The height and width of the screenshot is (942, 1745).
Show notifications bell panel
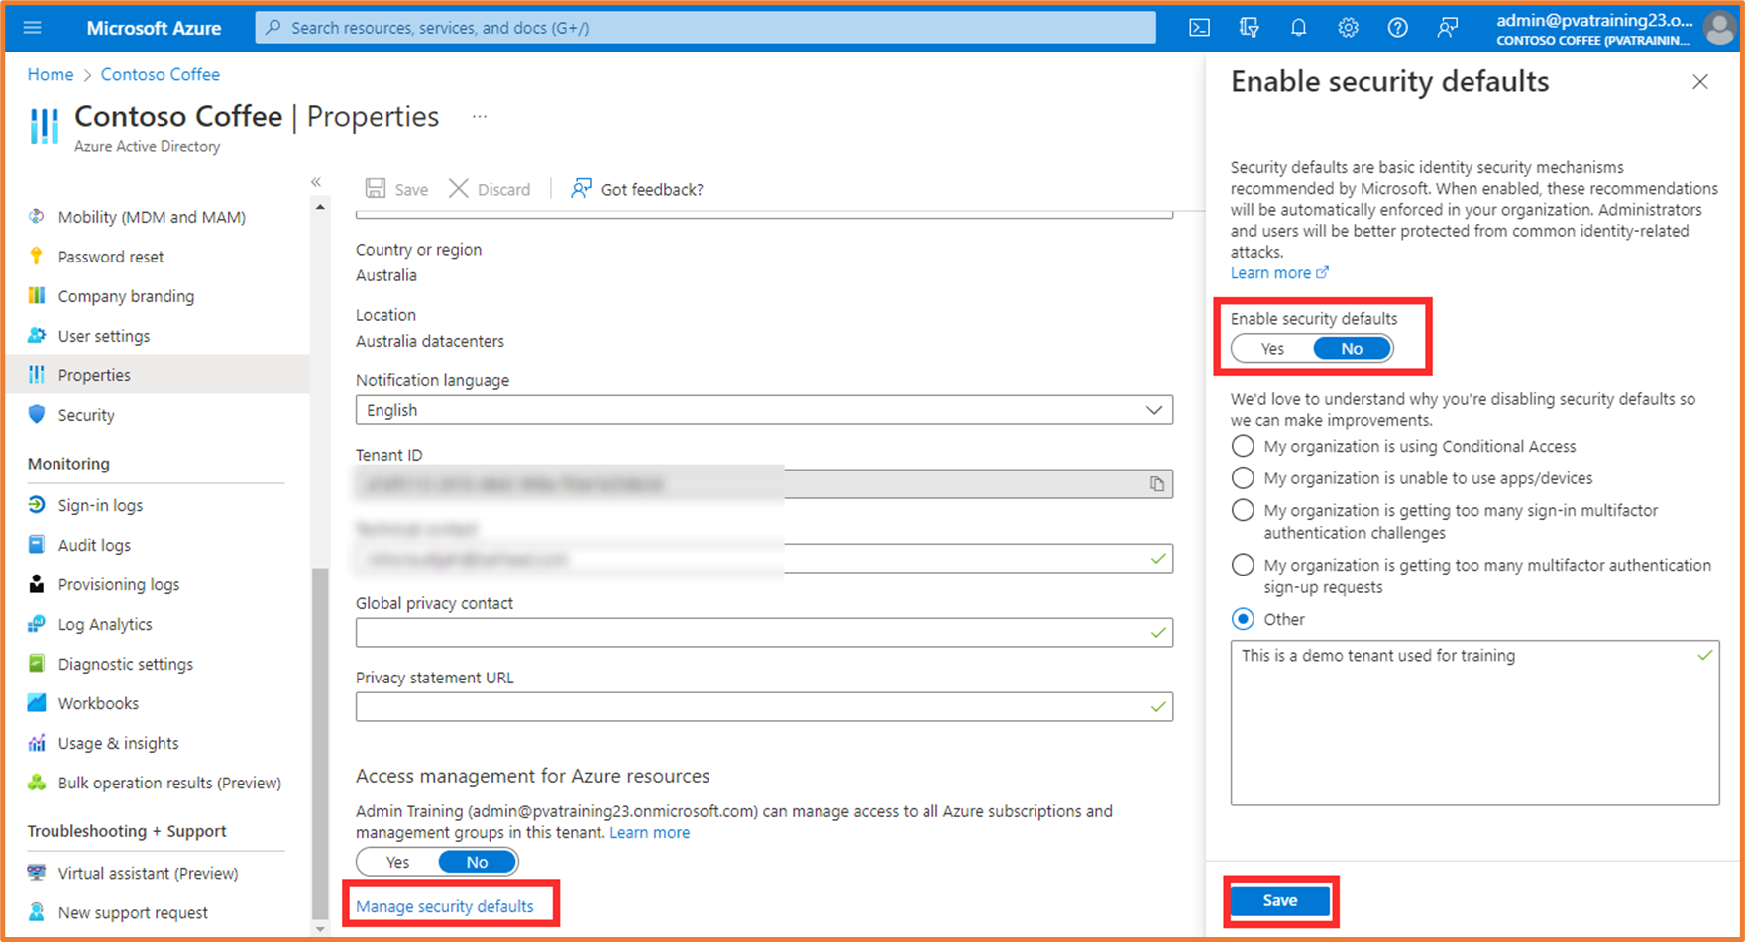1298,28
